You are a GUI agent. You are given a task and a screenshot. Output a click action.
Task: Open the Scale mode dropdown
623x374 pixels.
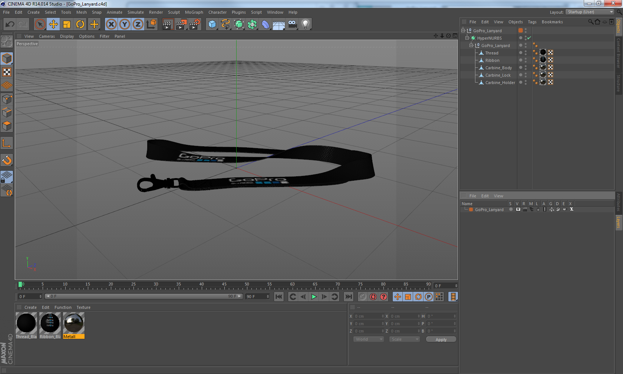[x=405, y=339]
